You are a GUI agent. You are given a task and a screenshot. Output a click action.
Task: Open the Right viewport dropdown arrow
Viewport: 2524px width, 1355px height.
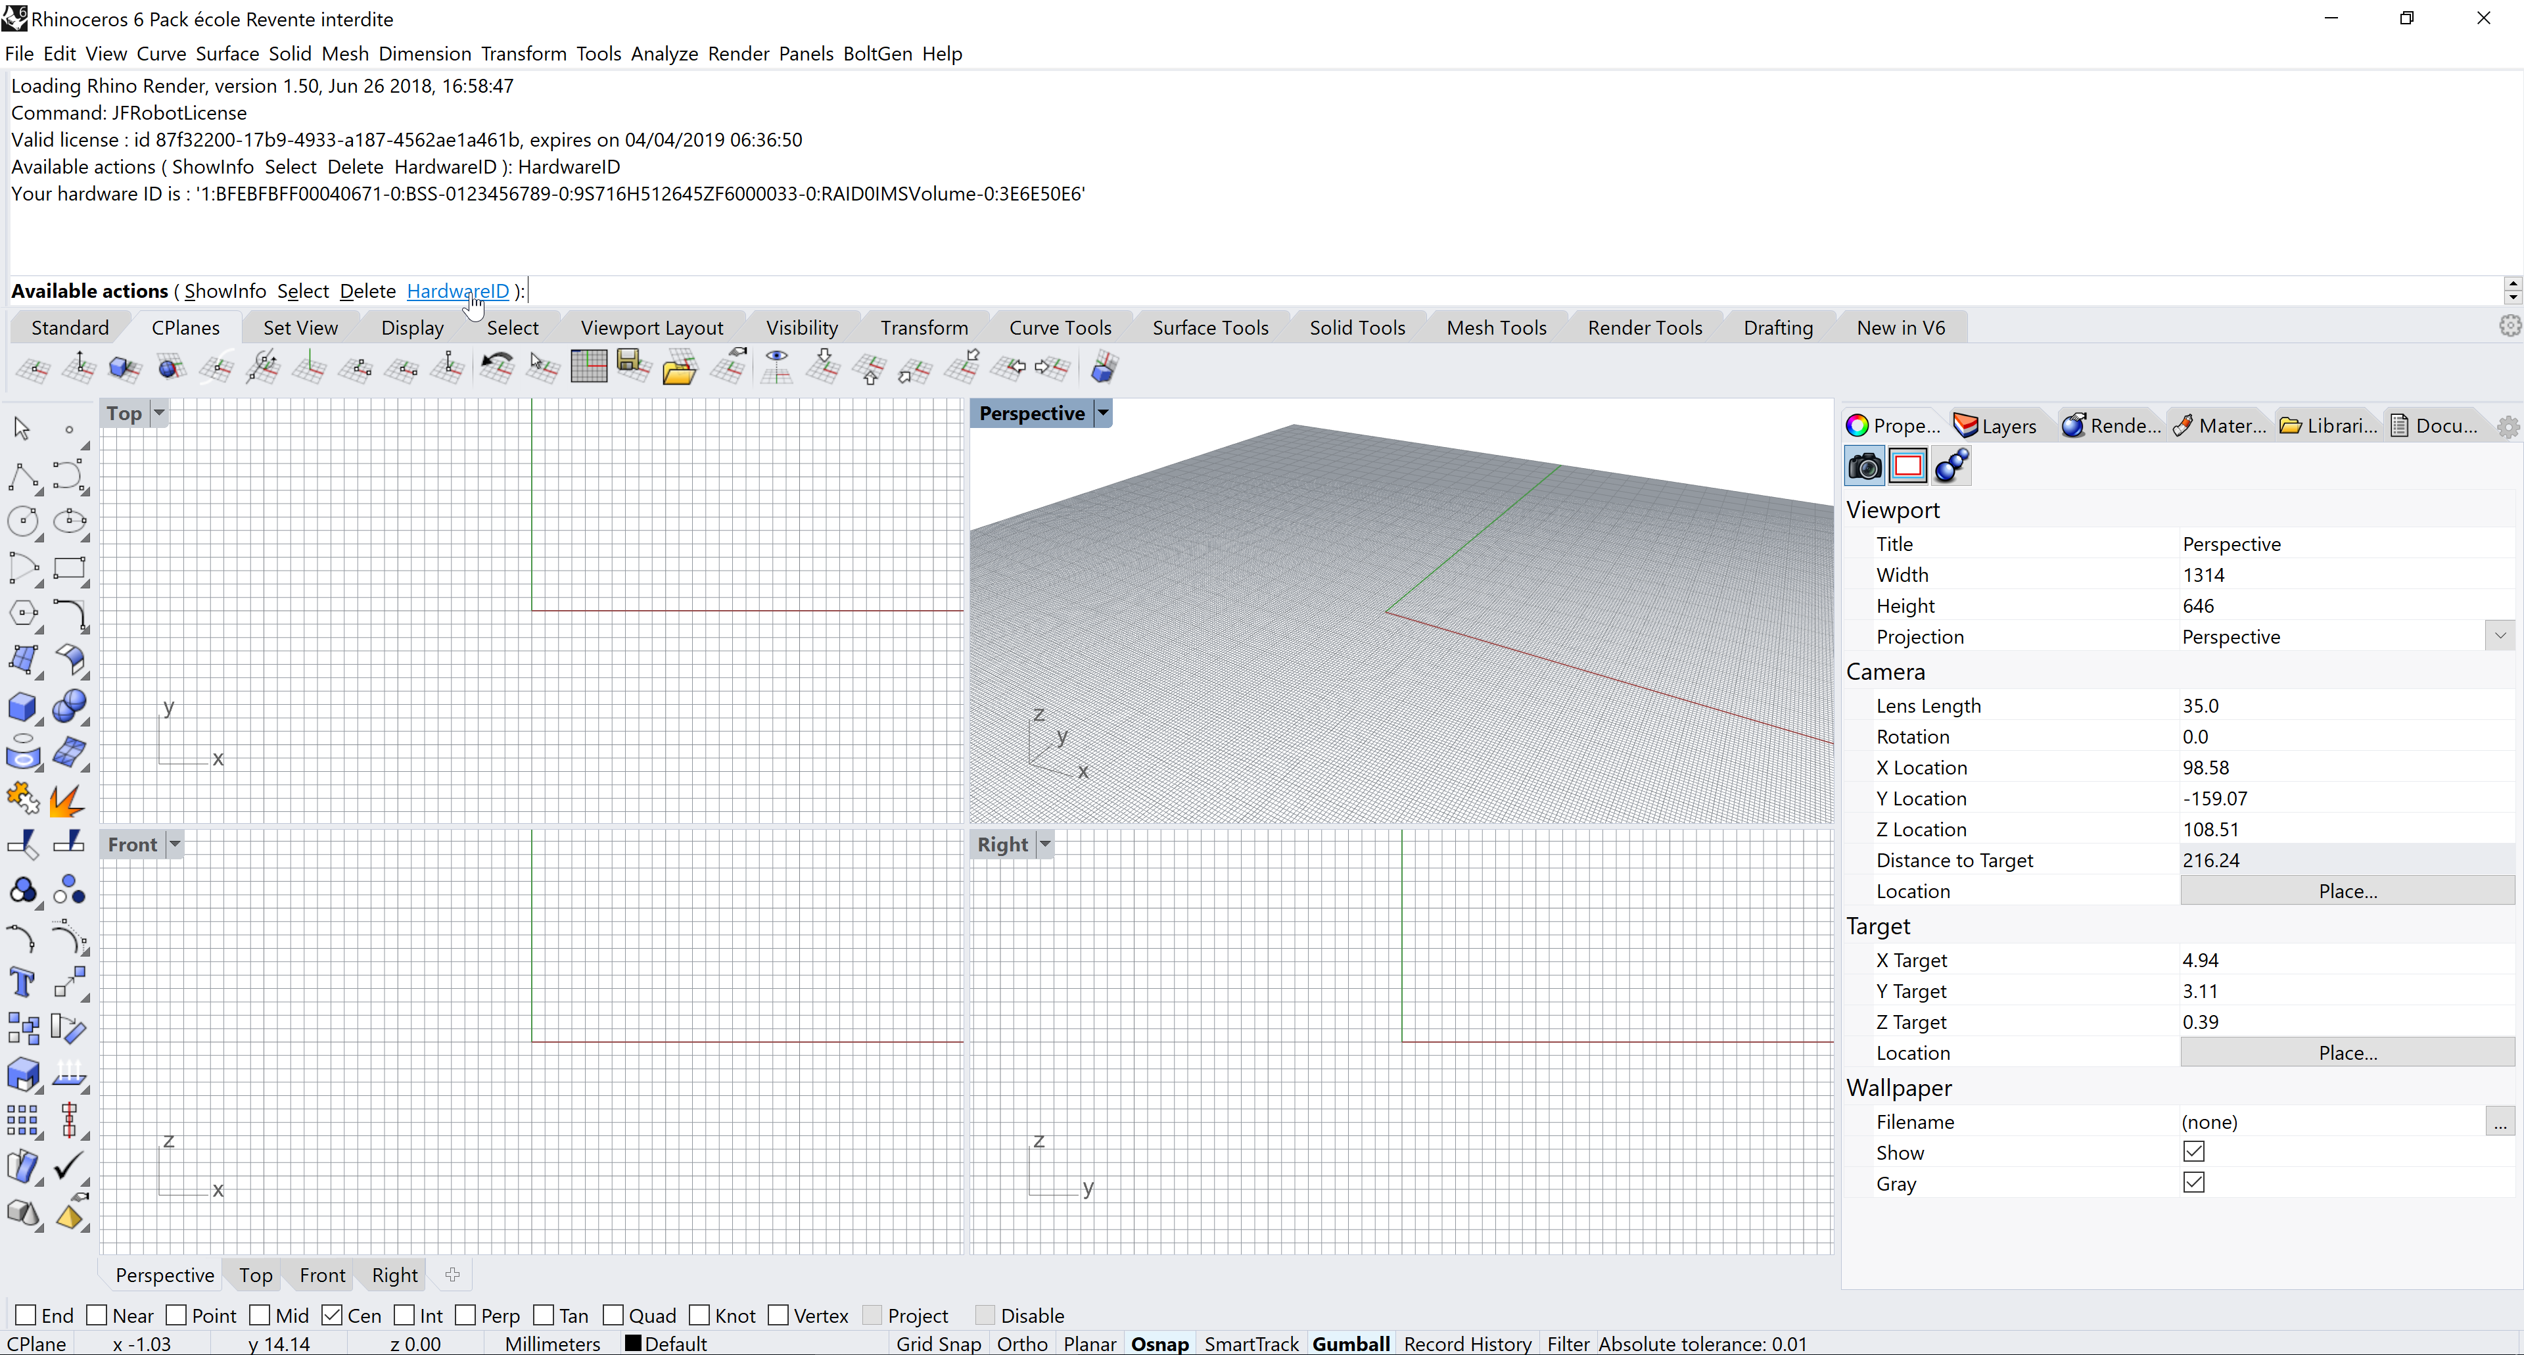1046,844
